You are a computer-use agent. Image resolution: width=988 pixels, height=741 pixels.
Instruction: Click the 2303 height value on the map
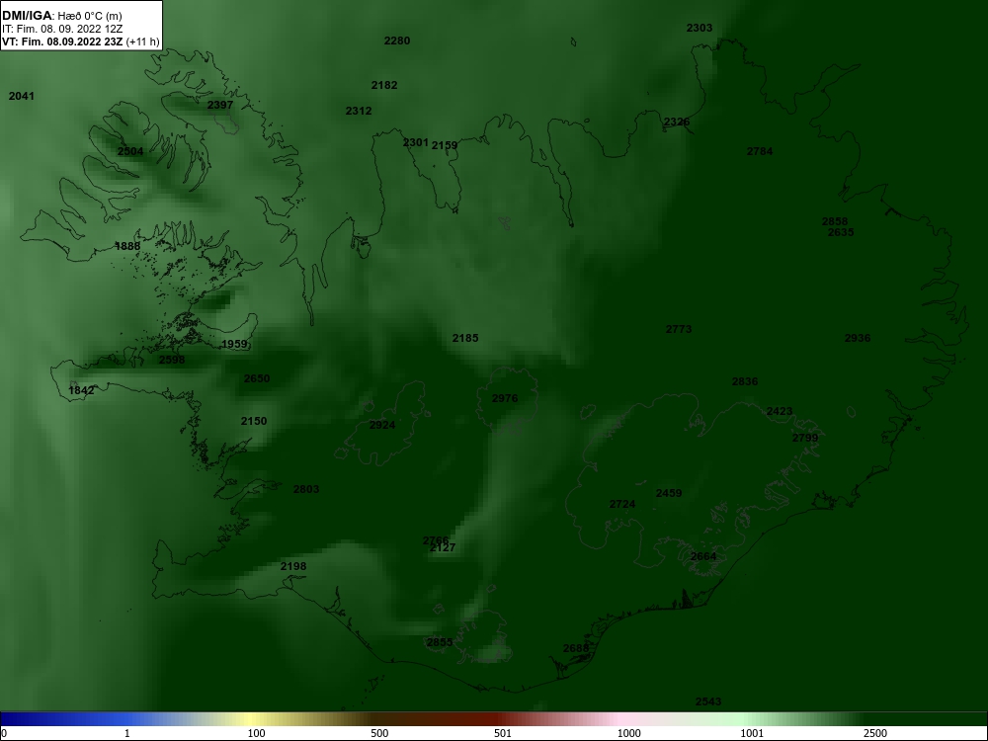(700, 28)
